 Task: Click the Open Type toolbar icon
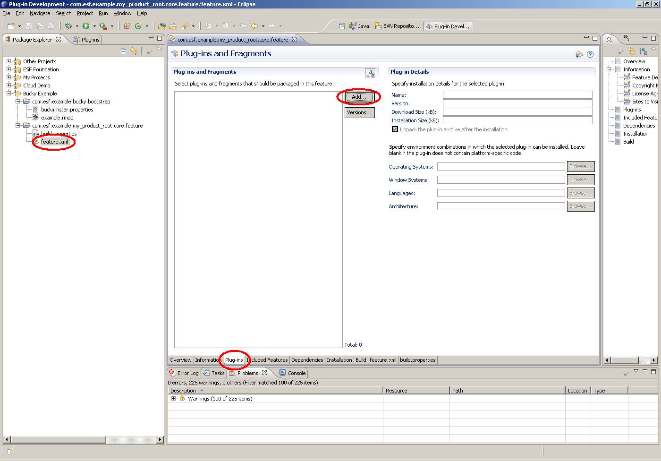point(162,26)
